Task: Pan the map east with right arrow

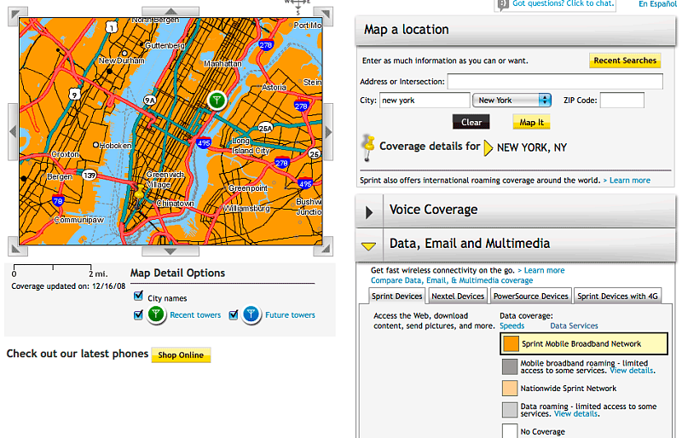Action: [328, 132]
